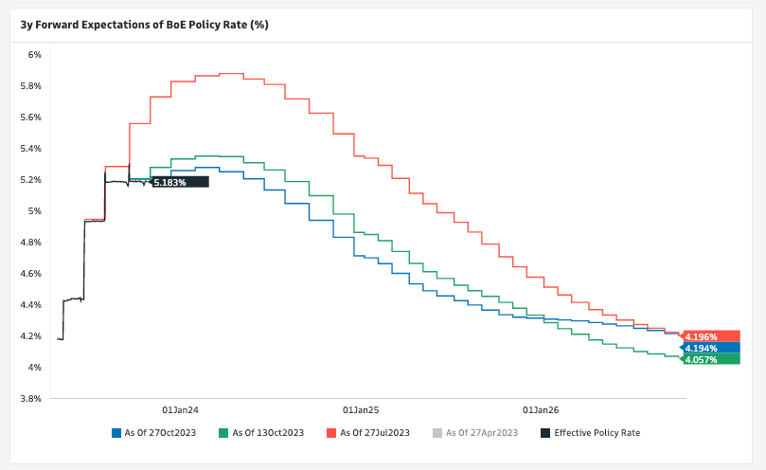Image resolution: width=766 pixels, height=470 pixels.
Task: Click the dark Effective Policy Rate swatch
Action: point(544,433)
